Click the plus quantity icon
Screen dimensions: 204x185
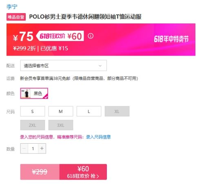42,149
